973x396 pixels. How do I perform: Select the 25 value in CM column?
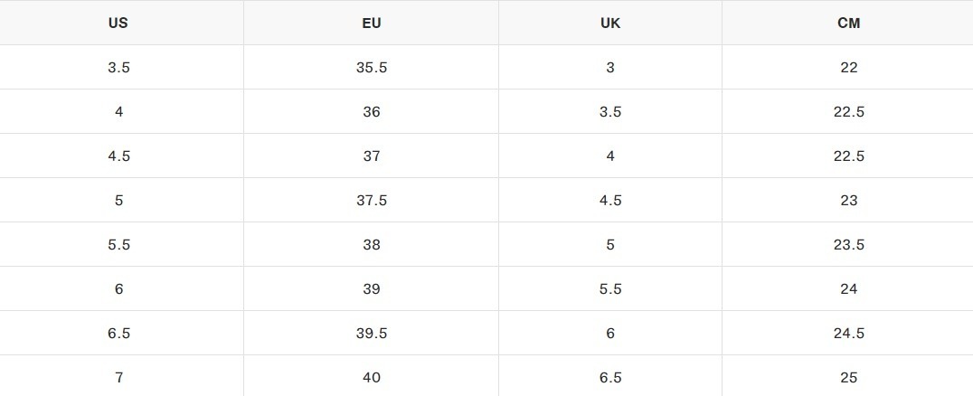(848, 378)
